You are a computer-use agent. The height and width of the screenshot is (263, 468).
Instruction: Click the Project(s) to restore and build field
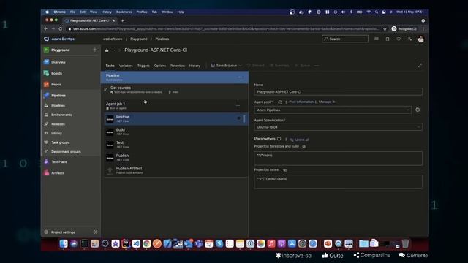pyautogui.click(x=338, y=158)
